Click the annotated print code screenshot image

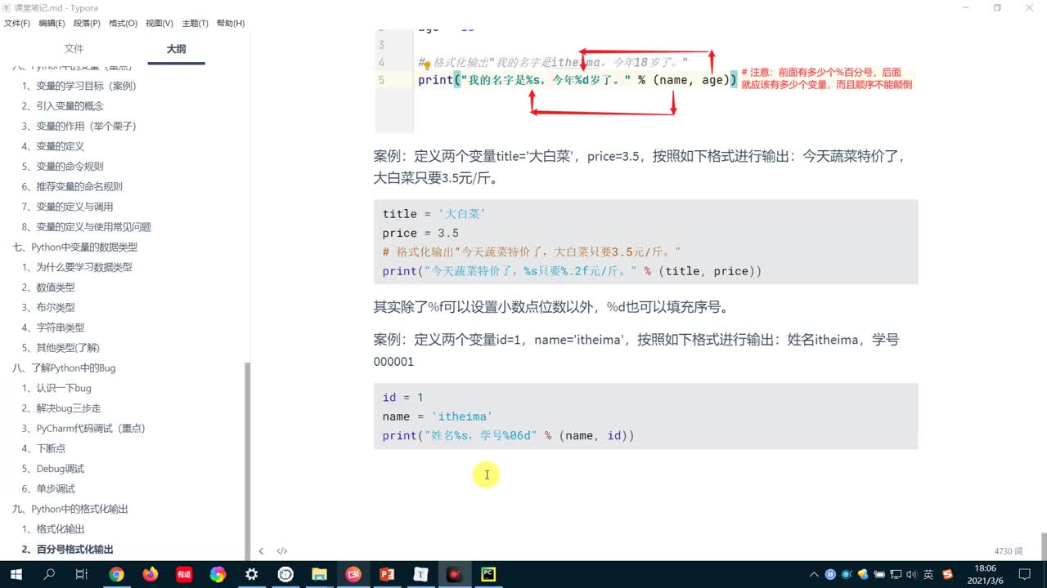pos(645,80)
